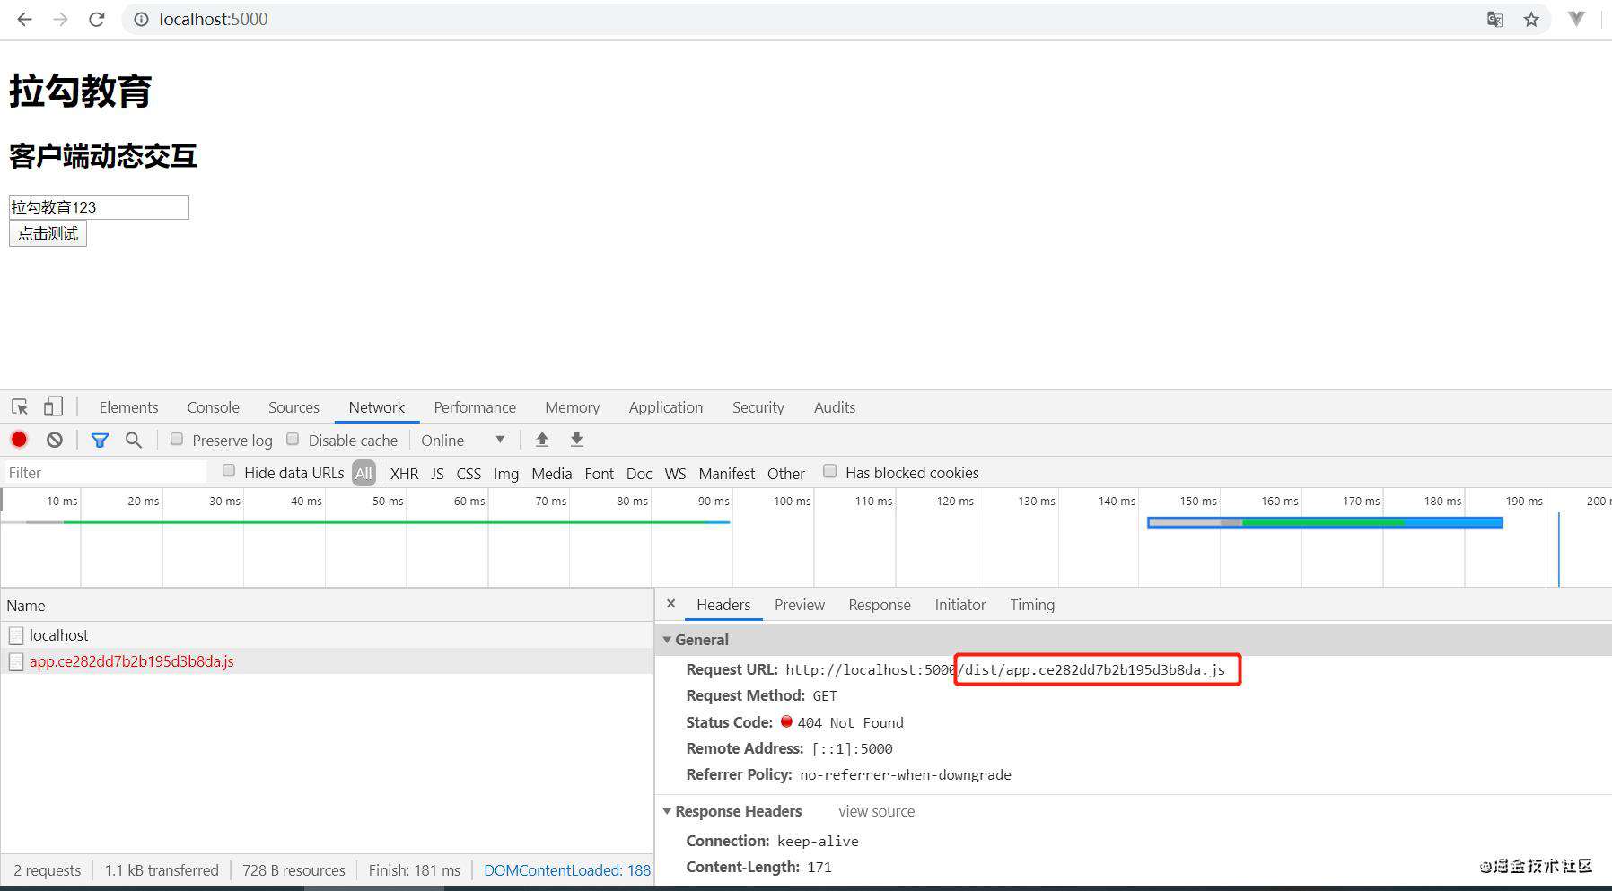Open the Elements panel
The height and width of the screenshot is (891, 1612).
pyautogui.click(x=128, y=407)
